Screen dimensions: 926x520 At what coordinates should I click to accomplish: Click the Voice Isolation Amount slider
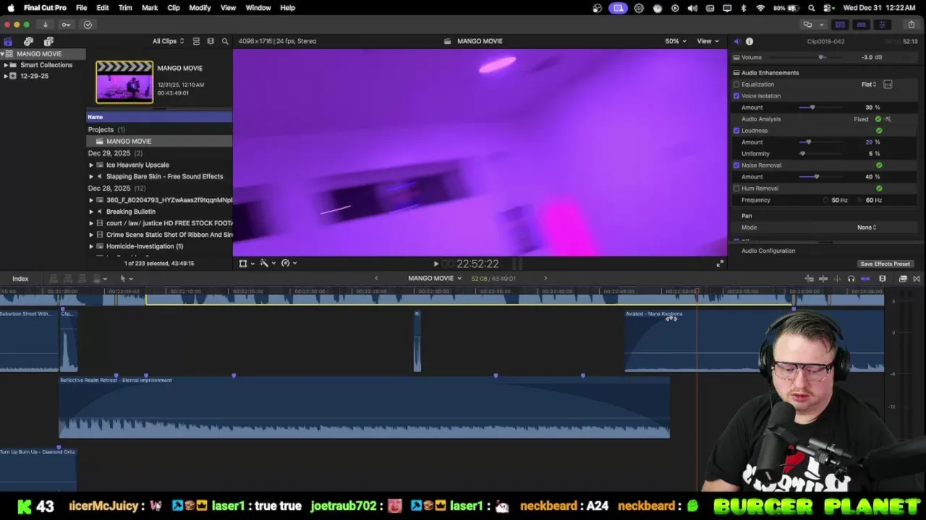[812, 108]
